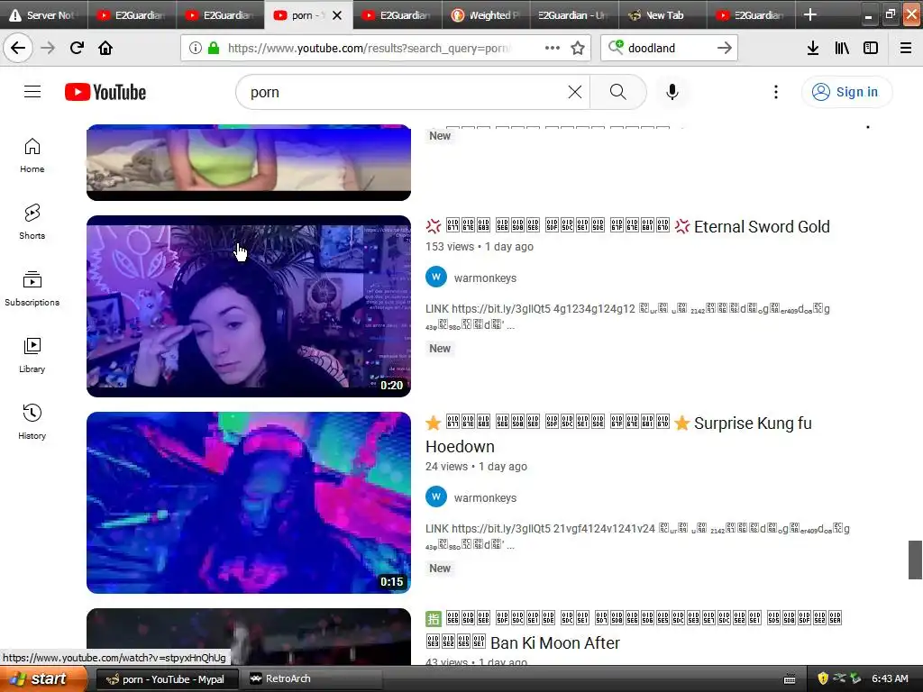Click warmonkeys avatar beside Eternal Sword Gold
Viewport: 923px width, 692px height.
[x=436, y=277]
